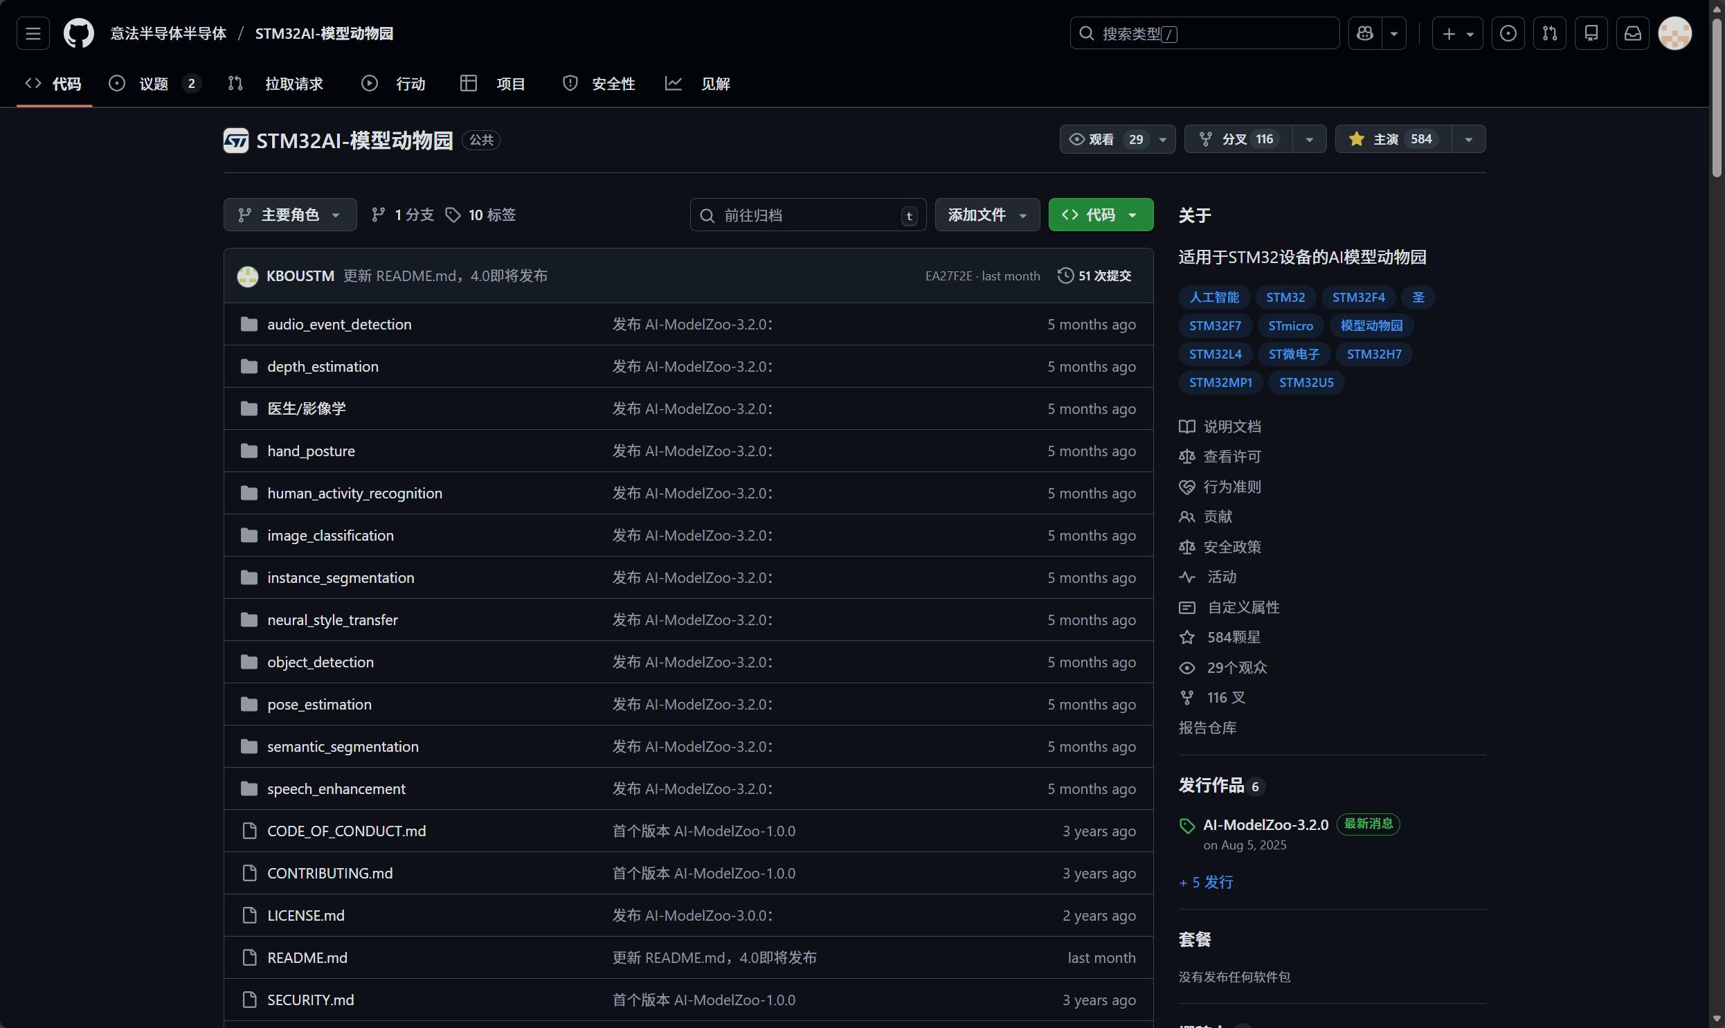Click the fork button with count 116
1725x1028 pixels.
(1238, 139)
